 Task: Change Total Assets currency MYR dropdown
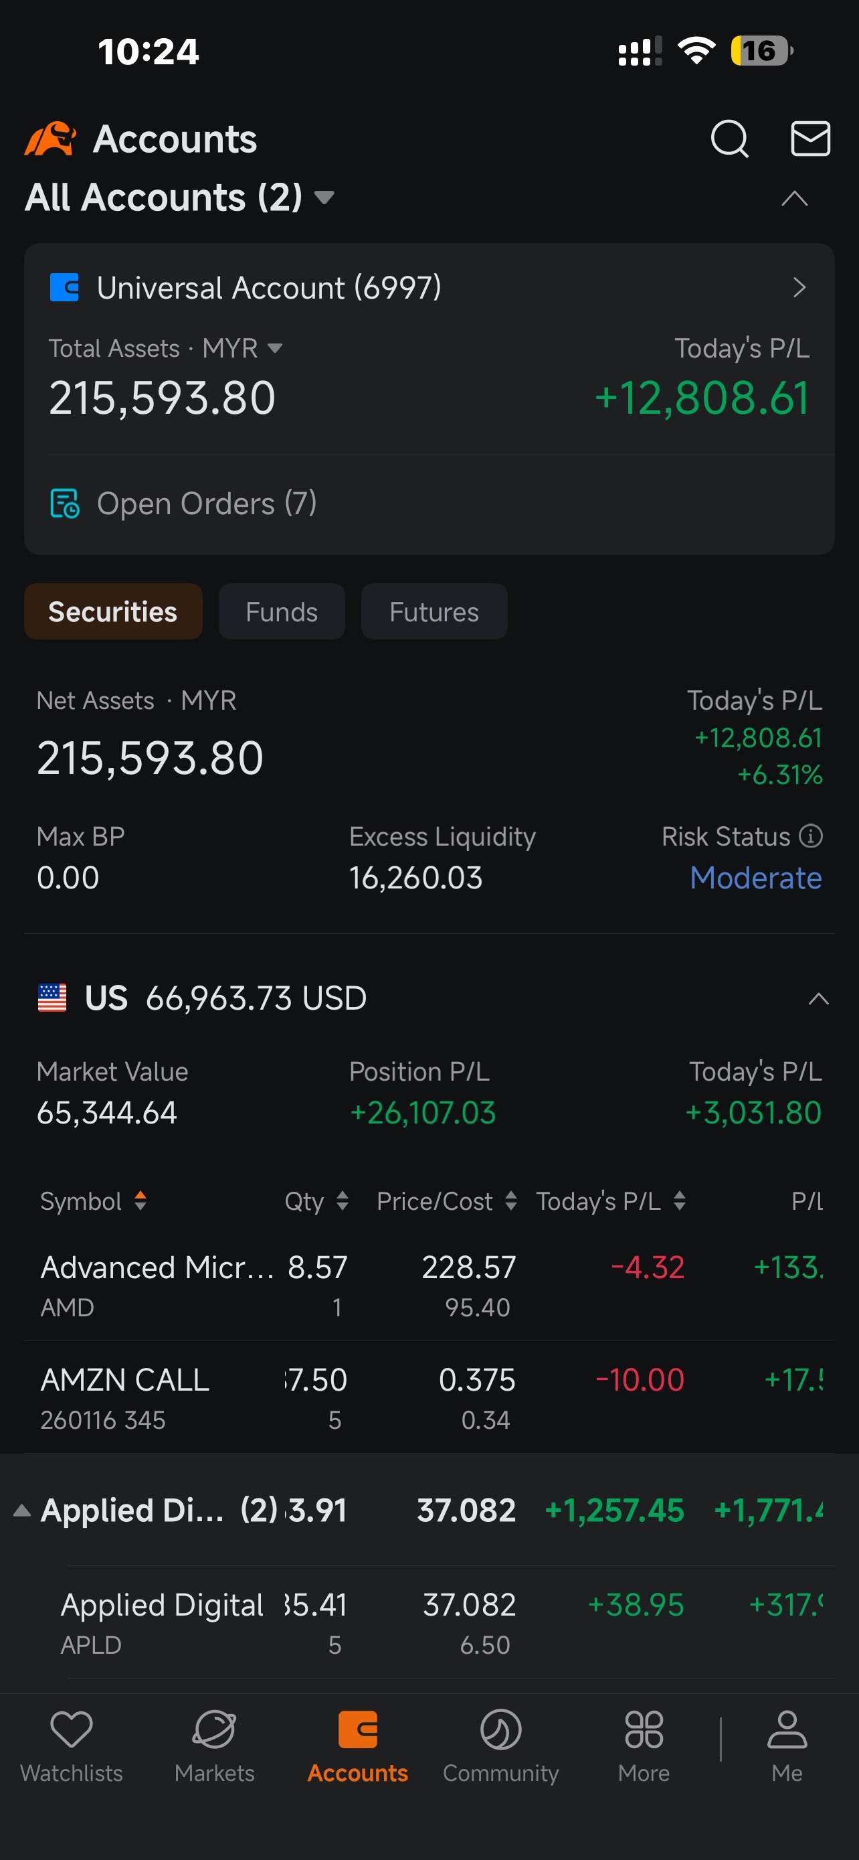[242, 348]
